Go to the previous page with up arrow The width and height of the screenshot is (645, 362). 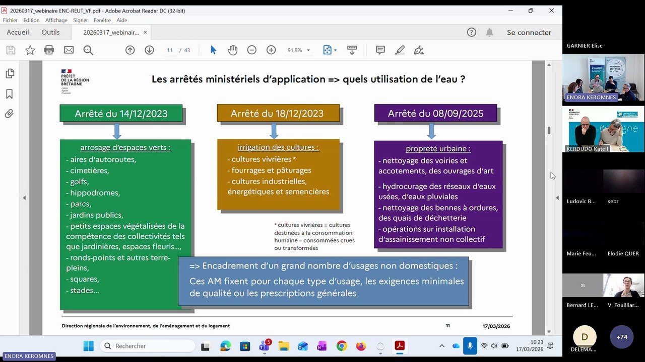(130, 50)
